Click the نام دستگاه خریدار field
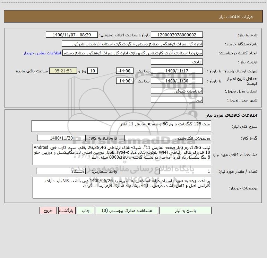Screen dimensions: 267x258 pyautogui.click(x=132, y=44)
